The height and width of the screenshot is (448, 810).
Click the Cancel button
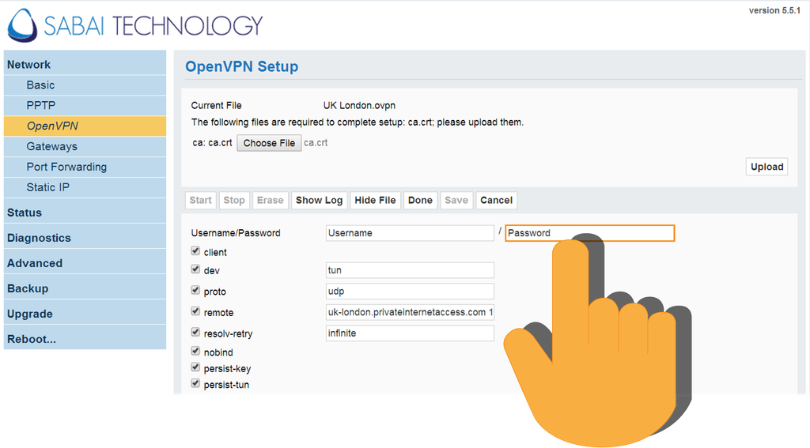pyautogui.click(x=497, y=200)
